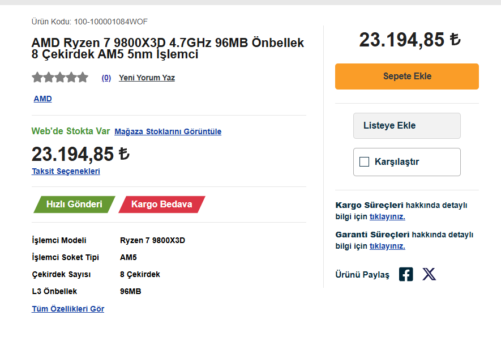The image size is (501, 349).
Task: View Mağaza Stoklarını Görüntüle link
Action: [x=168, y=131]
